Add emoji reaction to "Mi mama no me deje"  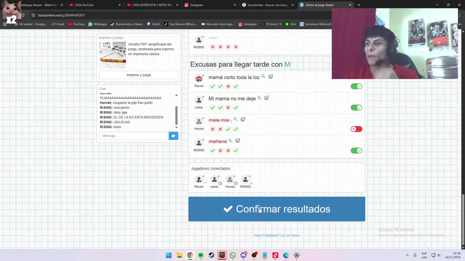266,98
